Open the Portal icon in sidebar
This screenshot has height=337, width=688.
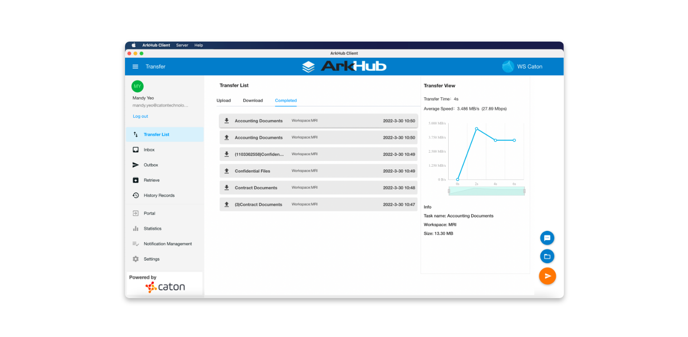[x=136, y=213]
